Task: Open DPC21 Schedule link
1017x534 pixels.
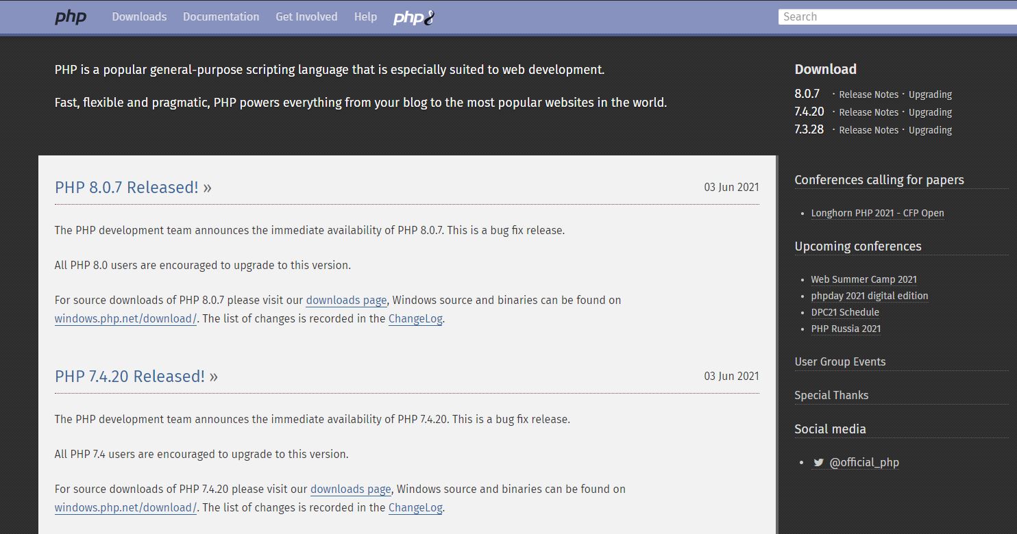Action: pyautogui.click(x=845, y=312)
